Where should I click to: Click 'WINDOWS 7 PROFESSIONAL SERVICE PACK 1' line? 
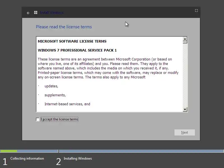pyautogui.click(x=77, y=50)
